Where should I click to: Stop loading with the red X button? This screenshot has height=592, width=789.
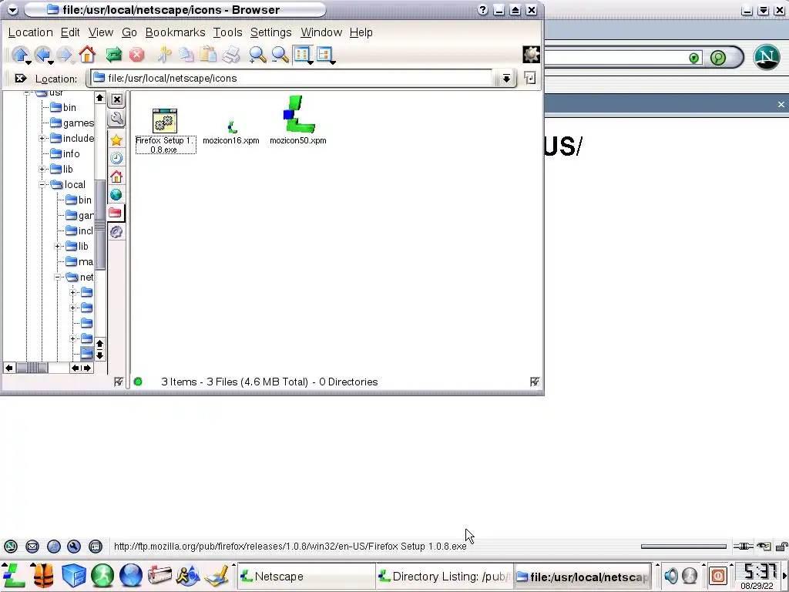point(136,55)
